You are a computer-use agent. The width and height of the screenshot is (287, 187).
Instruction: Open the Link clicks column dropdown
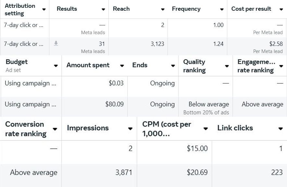coord(281,129)
